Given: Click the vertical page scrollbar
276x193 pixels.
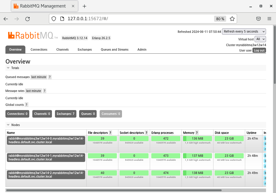Looking at the screenshot, I should (274, 55).
